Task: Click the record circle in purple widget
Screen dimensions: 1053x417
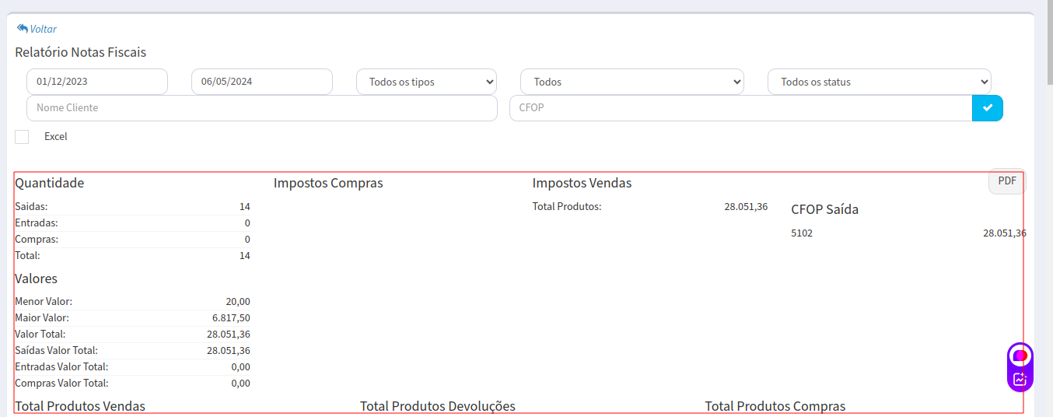Action: [1020, 356]
